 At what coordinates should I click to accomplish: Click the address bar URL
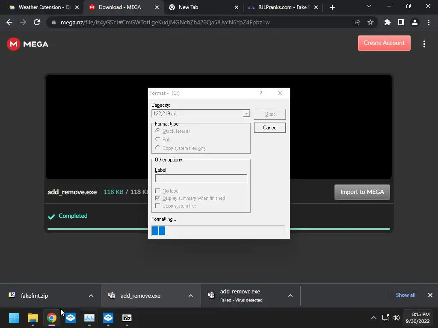[165, 22]
